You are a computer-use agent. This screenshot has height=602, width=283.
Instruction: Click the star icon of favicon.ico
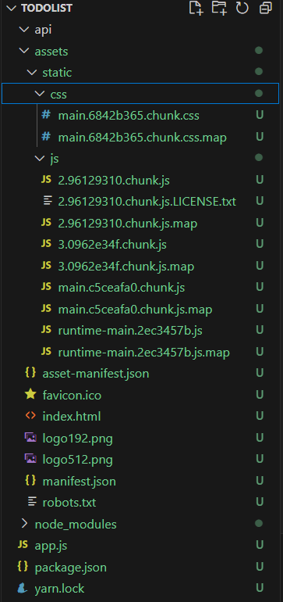30,394
